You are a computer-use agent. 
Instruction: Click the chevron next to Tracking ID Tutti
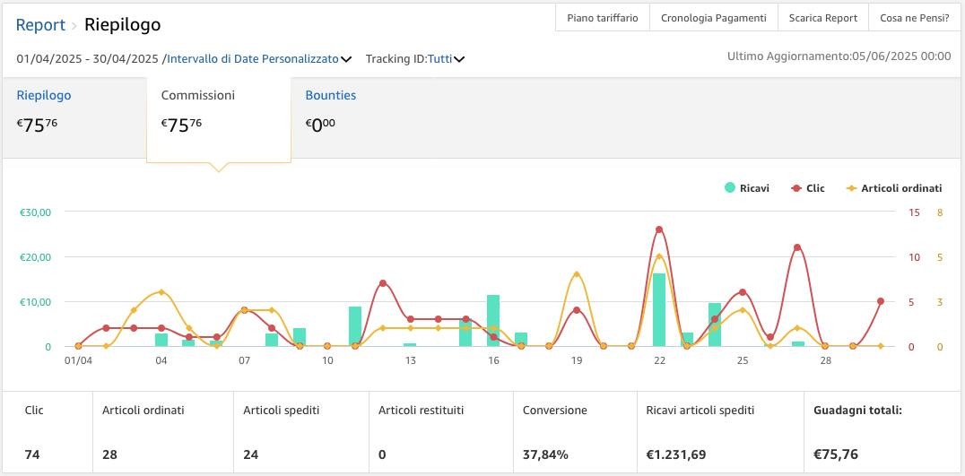coord(459,60)
